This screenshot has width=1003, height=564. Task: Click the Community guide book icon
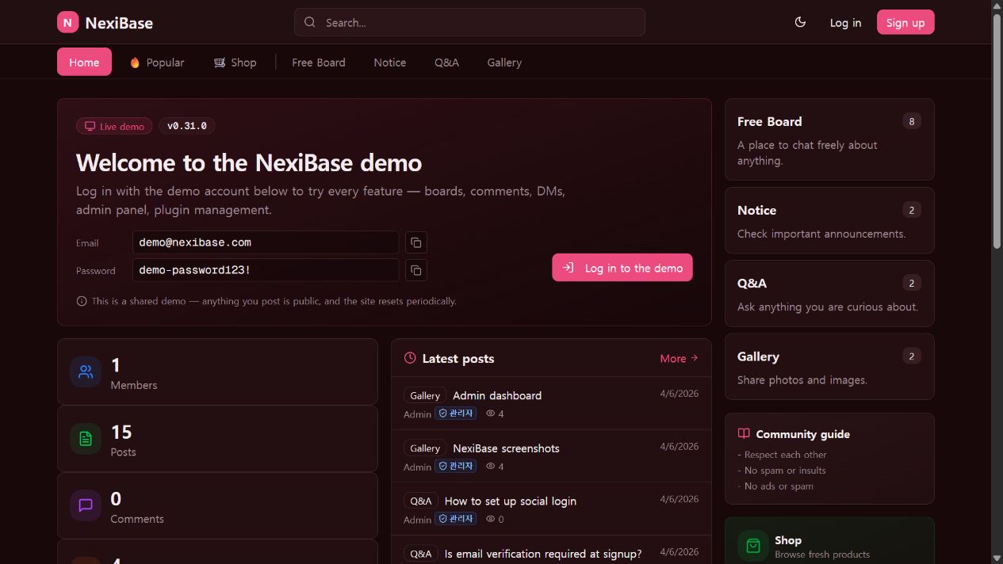coord(744,433)
